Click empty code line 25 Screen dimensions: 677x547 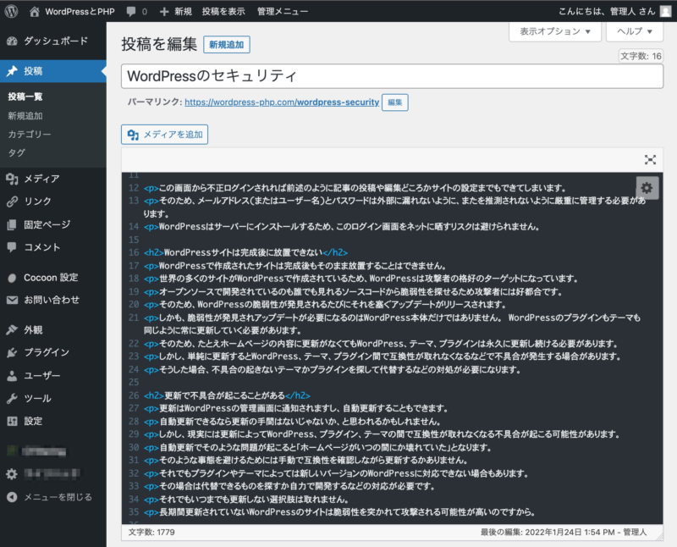(x=392, y=383)
